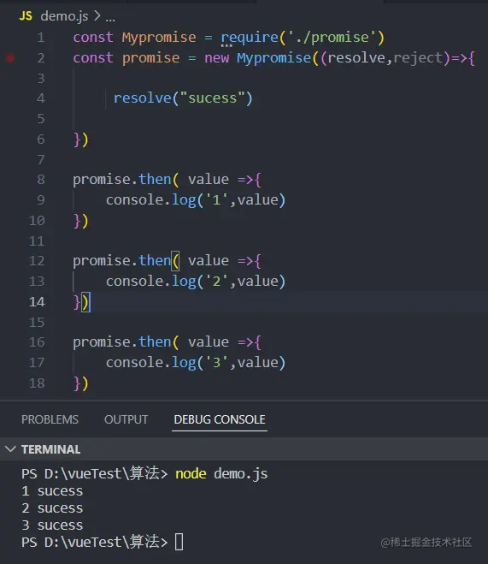The height and width of the screenshot is (564, 488).
Task: Select the DEBUG CONSOLE tab
Action: (x=220, y=419)
